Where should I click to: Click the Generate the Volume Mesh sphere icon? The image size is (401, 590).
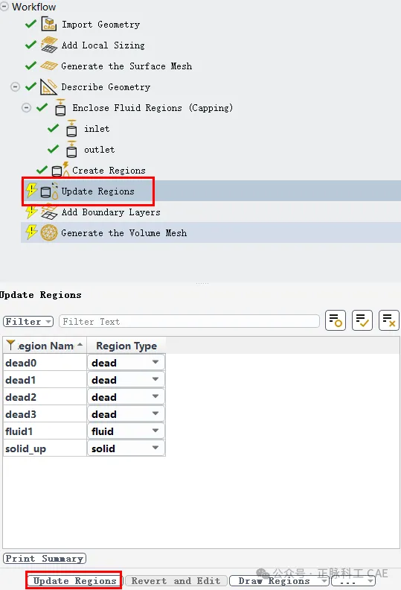(49, 233)
